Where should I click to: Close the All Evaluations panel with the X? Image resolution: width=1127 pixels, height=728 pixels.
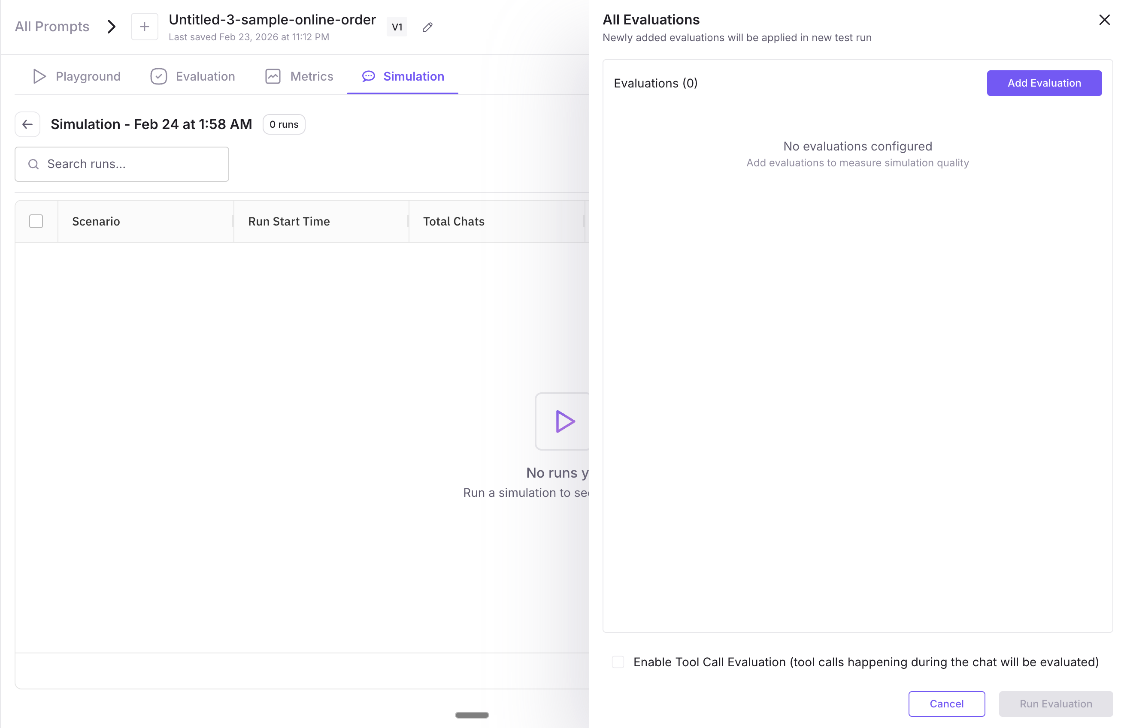pyautogui.click(x=1104, y=20)
